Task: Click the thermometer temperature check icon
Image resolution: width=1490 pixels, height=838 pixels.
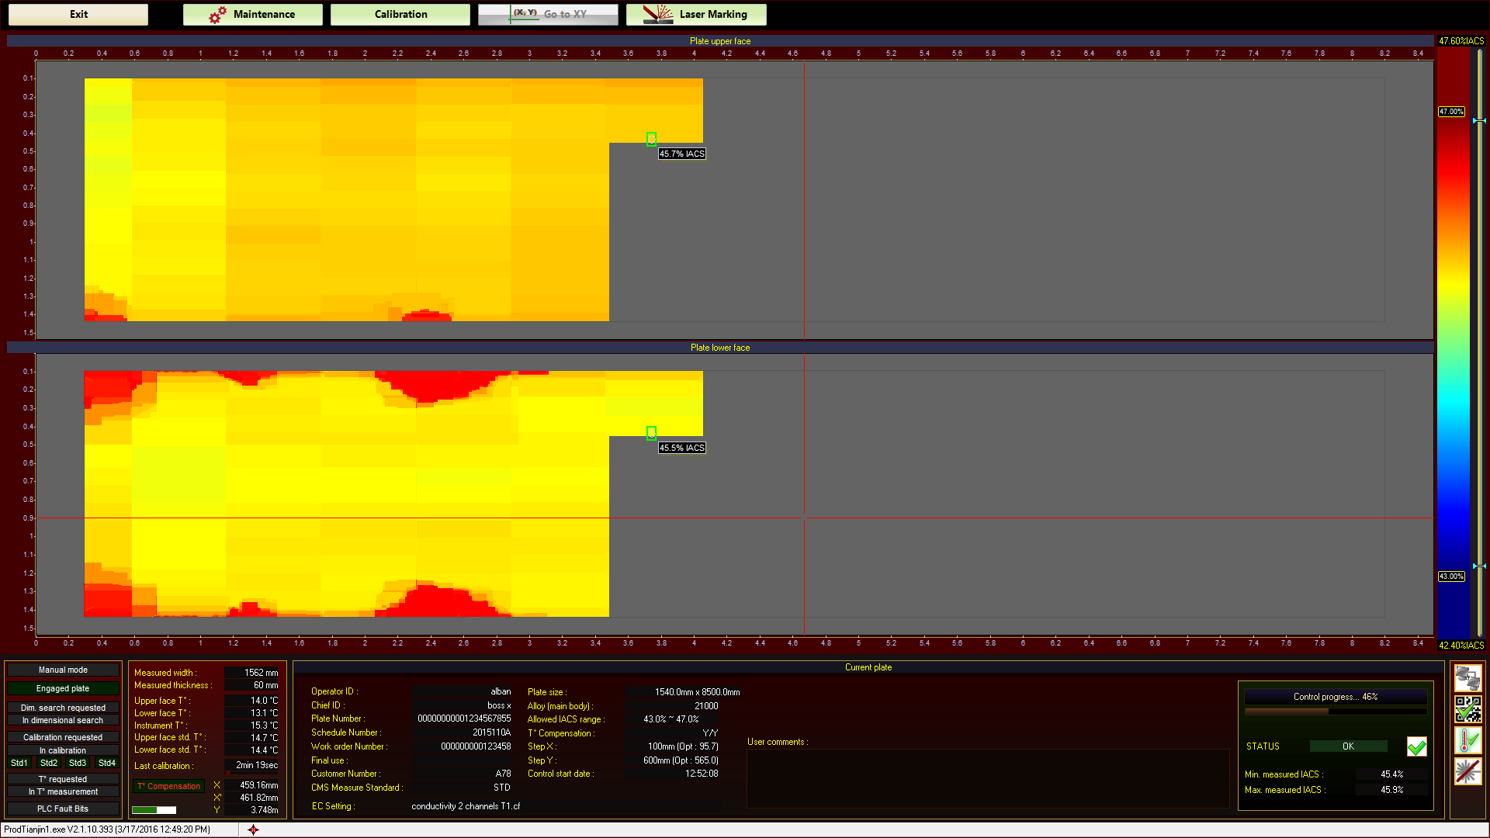Action: tap(1467, 740)
